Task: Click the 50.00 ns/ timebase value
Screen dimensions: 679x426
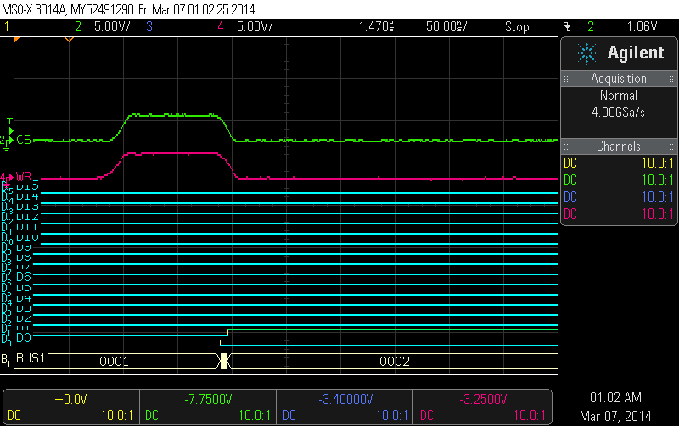Action: (x=446, y=27)
